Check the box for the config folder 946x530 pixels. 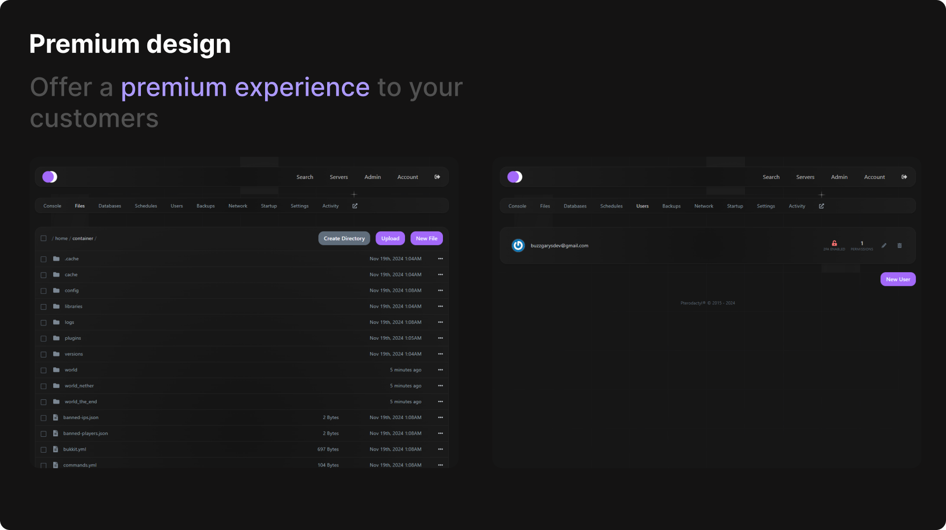43,291
